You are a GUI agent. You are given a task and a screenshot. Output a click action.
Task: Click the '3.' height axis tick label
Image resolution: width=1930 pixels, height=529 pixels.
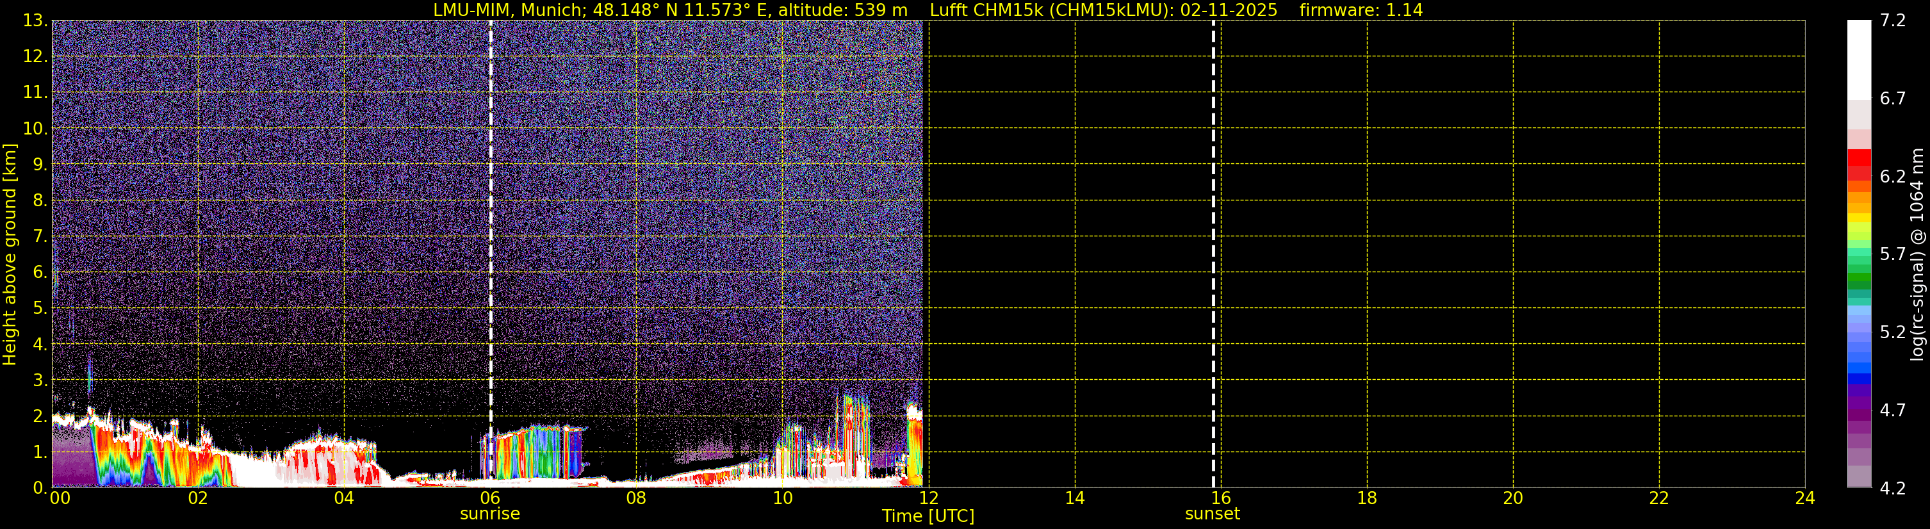39,380
